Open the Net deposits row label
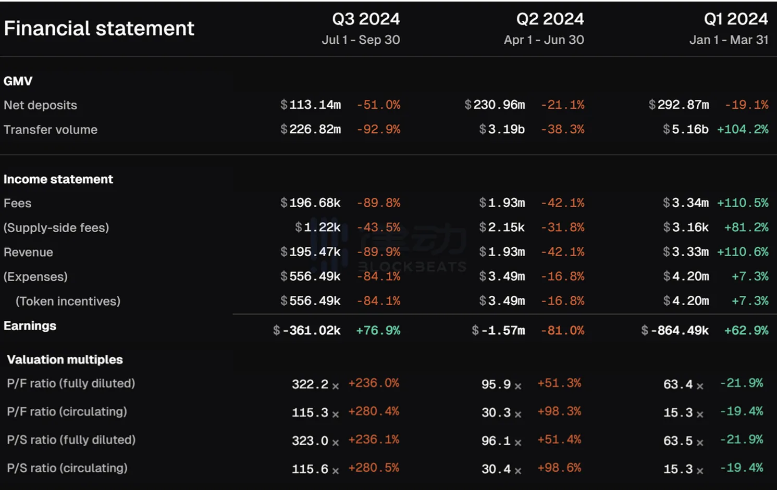Image resolution: width=777 pixels, height=490 pixels. coord(40,105)
